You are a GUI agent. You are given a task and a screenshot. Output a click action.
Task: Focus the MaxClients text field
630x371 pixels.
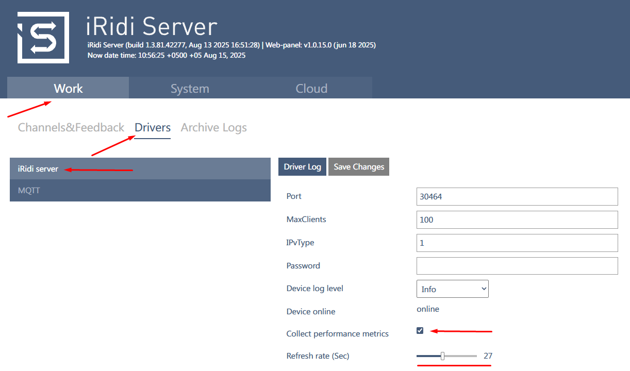(x=517, y=220)
